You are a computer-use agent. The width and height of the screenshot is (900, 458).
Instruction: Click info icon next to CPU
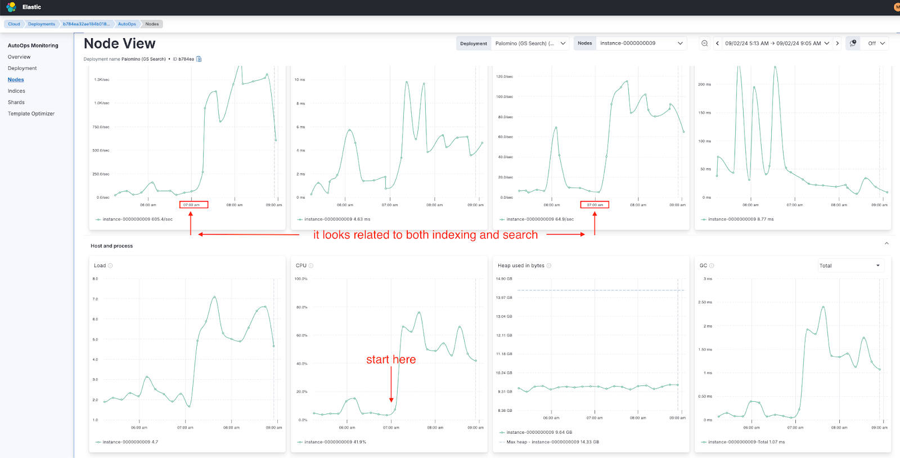click(x=311, y=266)
